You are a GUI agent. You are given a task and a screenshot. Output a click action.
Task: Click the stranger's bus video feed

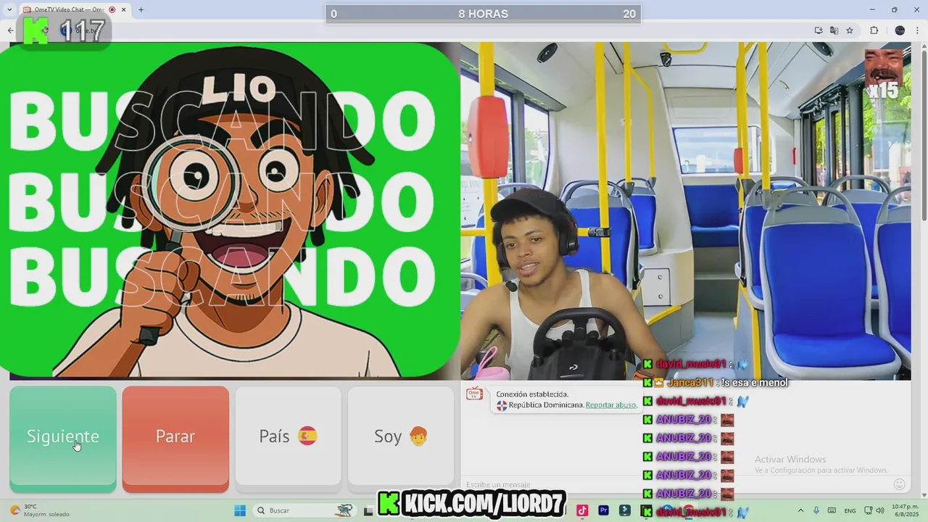685,210
